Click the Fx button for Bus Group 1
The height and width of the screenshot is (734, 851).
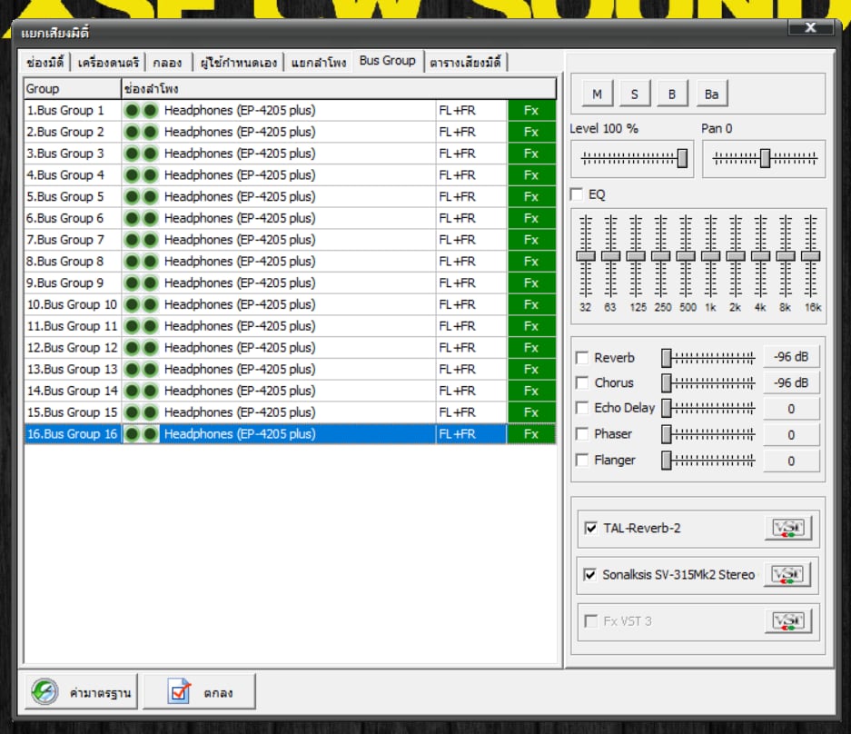pos(531,111)
